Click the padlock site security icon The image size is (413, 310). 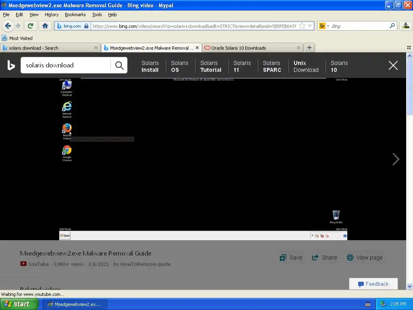point(86,26)
